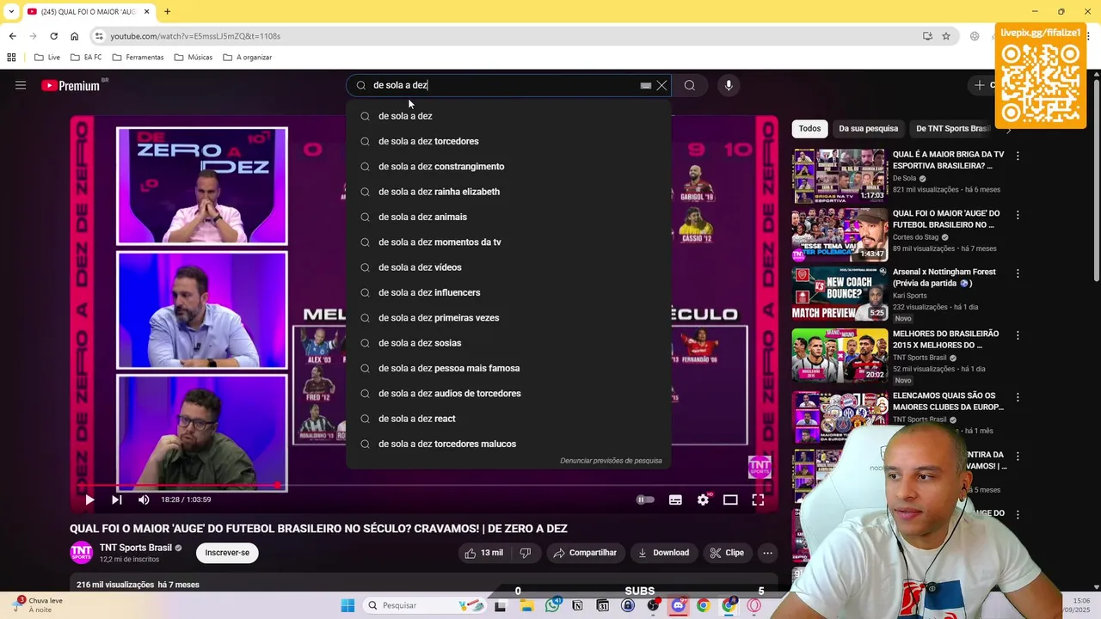Open a new browser tab

pyautogui.click(x=167, y=11)
